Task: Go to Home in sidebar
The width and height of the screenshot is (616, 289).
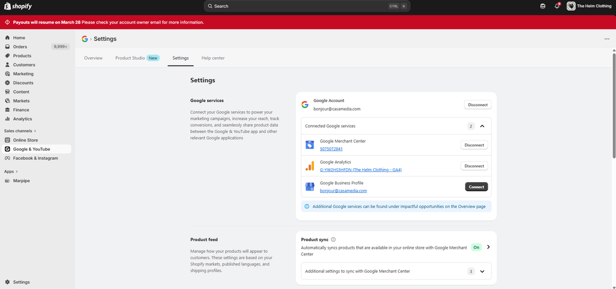Action: click(x=19, y=38)
